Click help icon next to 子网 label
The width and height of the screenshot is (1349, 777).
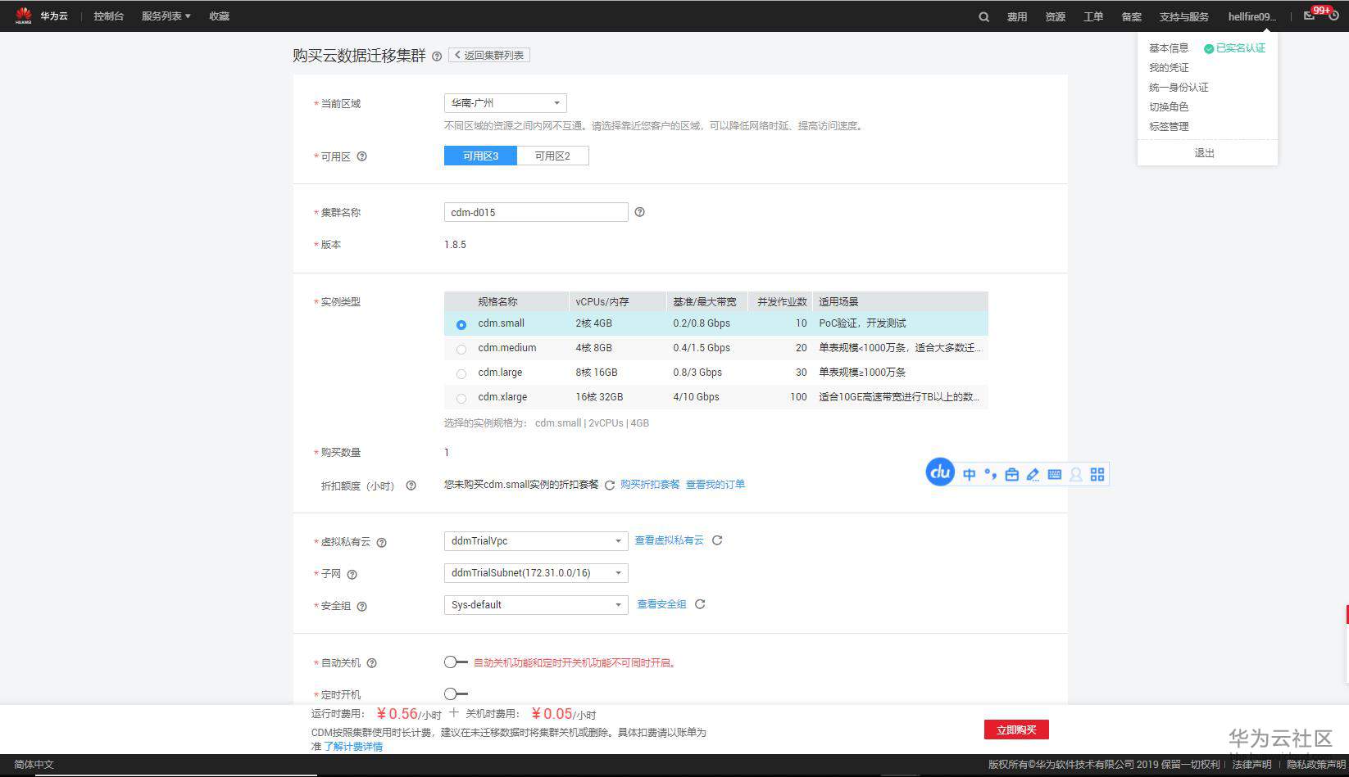coord(352,575)
